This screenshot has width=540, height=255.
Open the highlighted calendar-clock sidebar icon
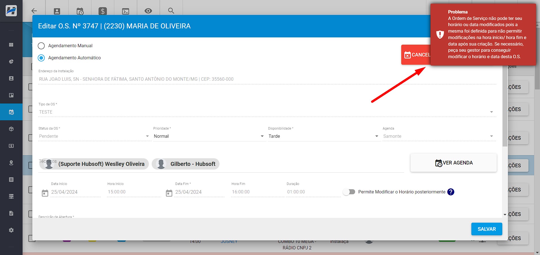[x=11, y=112]
